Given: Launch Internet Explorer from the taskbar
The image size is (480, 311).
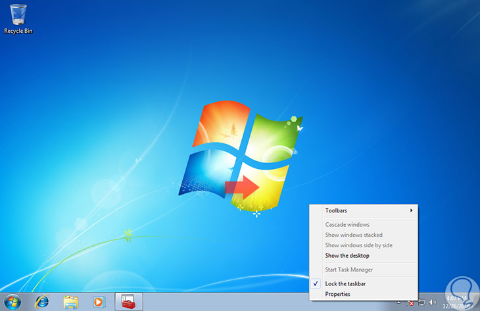Looking at the screenshot, I should (x=42, y=302).
